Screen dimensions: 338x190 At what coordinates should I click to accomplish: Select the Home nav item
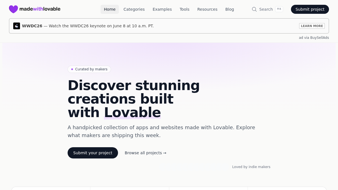click(x=110, y=9)
